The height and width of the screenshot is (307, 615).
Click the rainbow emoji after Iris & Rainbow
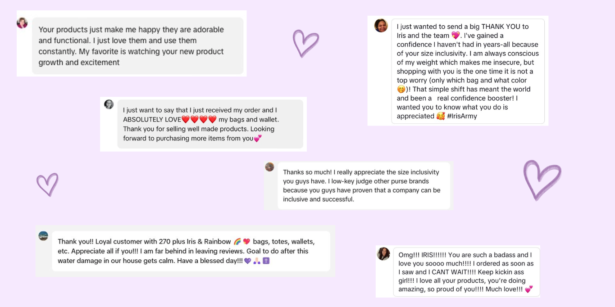pyautogui.click(x=237, y=242)
